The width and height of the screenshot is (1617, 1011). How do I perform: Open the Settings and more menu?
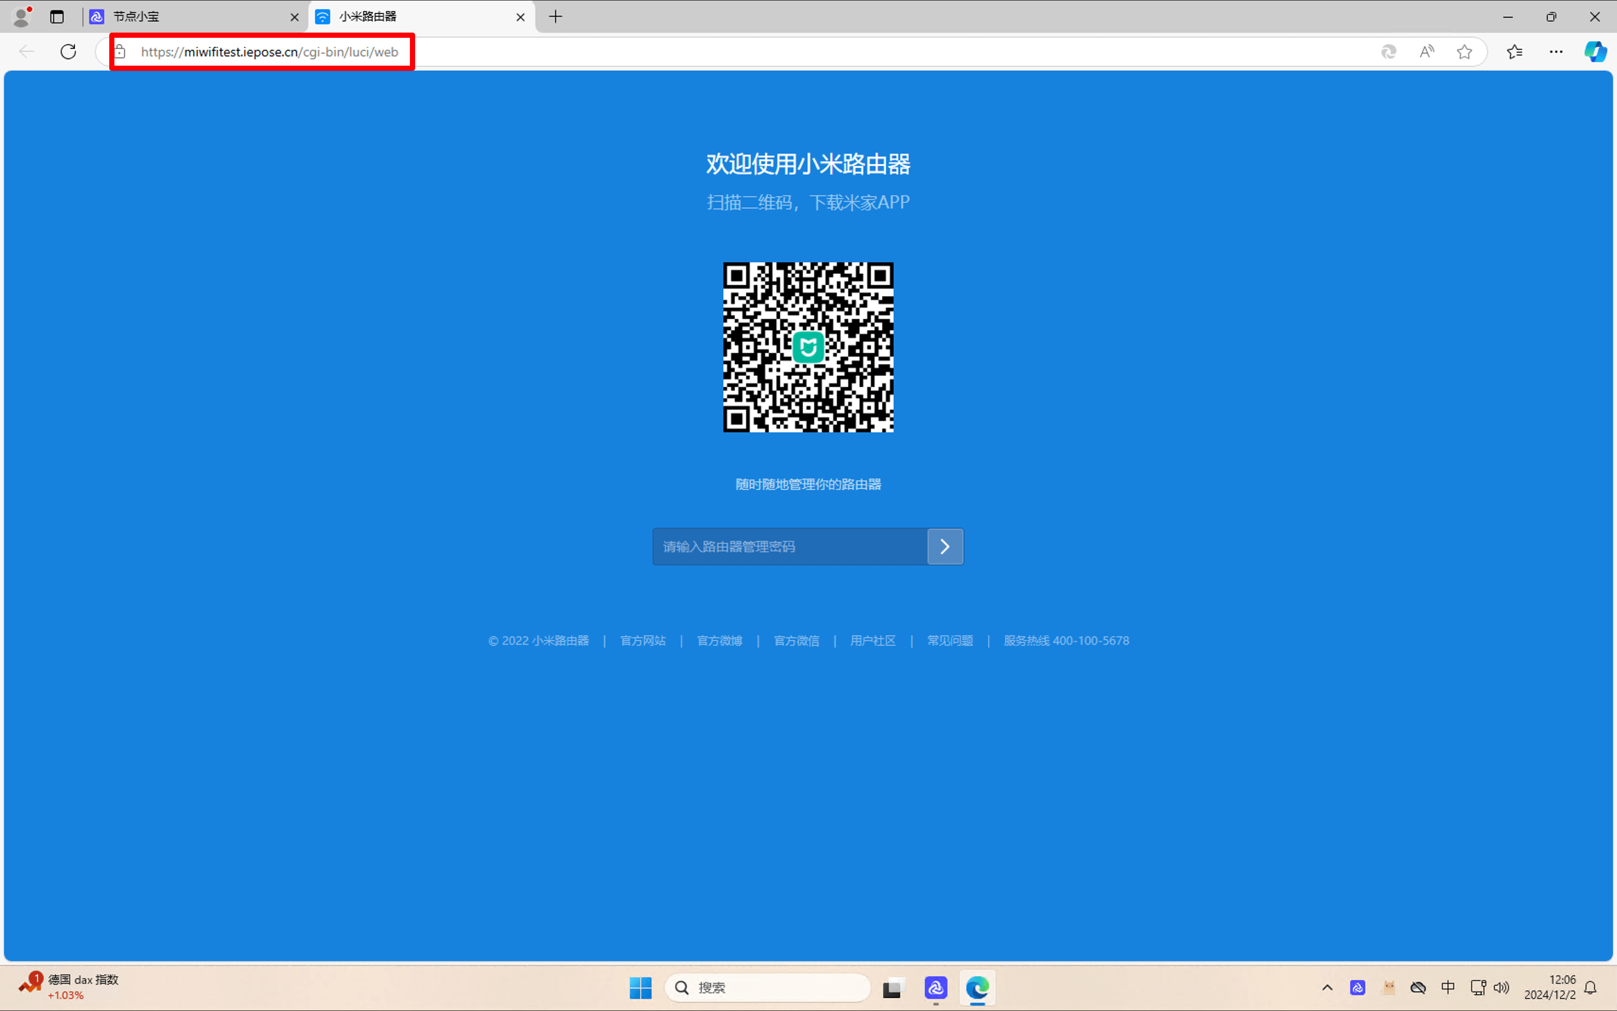pyautogui.click(x=1557, y=51)
